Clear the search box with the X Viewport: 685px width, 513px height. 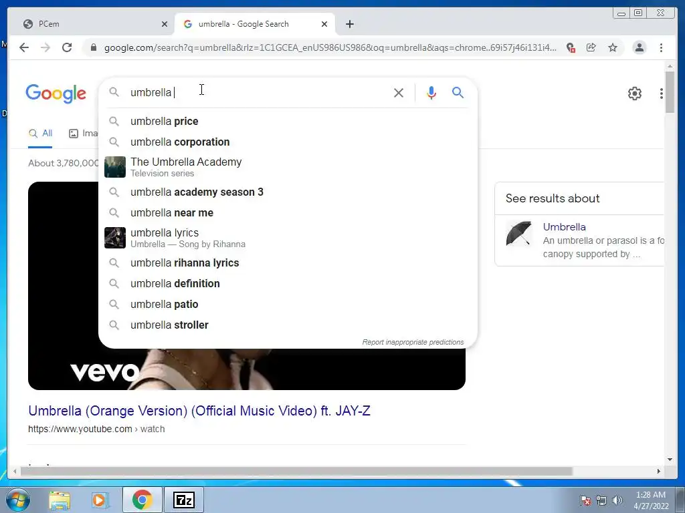click(x=399, y=92)
